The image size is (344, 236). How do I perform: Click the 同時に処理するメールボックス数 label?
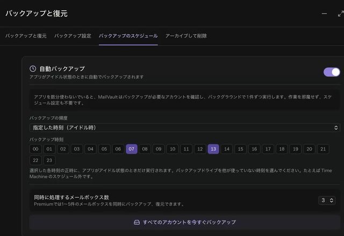(x=71, y=197)
